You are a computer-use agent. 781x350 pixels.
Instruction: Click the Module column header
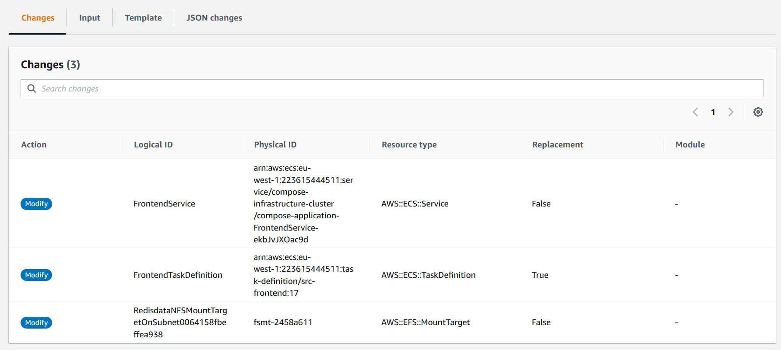click(x=690, y=145)
